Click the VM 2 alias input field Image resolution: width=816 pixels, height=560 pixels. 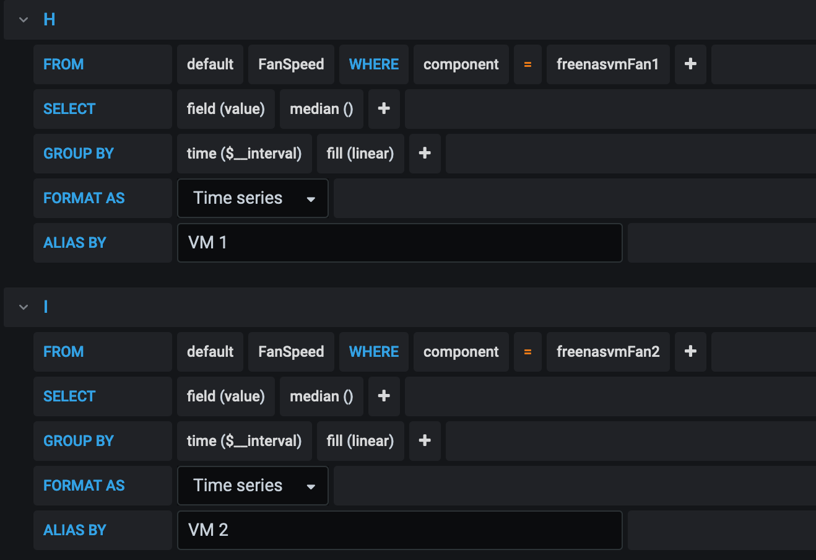(399, 530)
